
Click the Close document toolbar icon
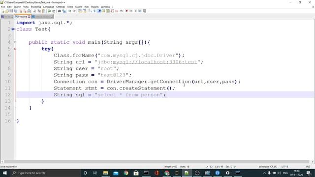coord(21,11)
